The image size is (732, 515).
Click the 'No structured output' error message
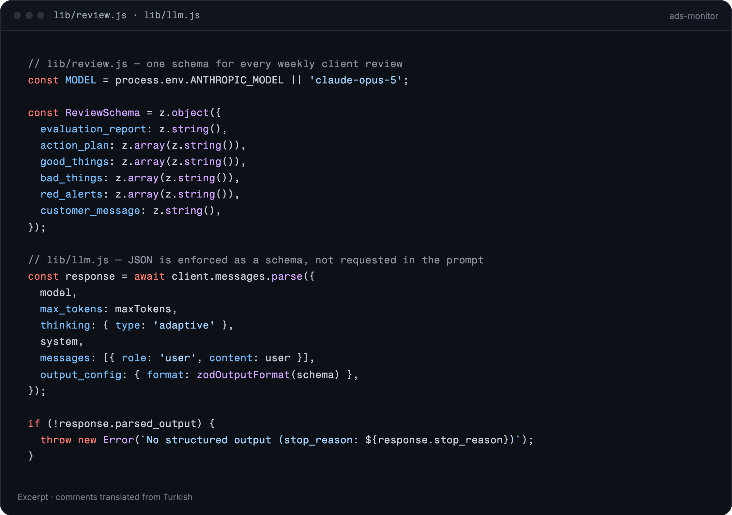(x=209, y=440)
